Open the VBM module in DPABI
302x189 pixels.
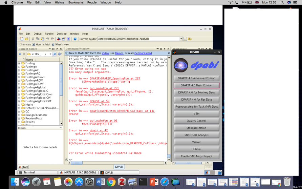196,114
